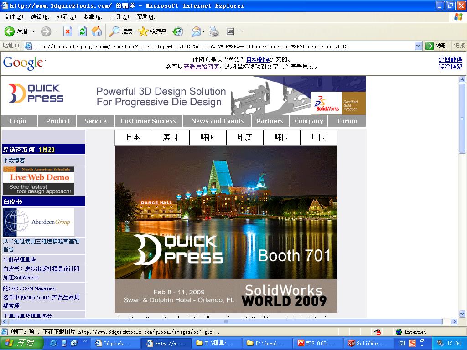Select the 日本 country tab

coord(134,137)
